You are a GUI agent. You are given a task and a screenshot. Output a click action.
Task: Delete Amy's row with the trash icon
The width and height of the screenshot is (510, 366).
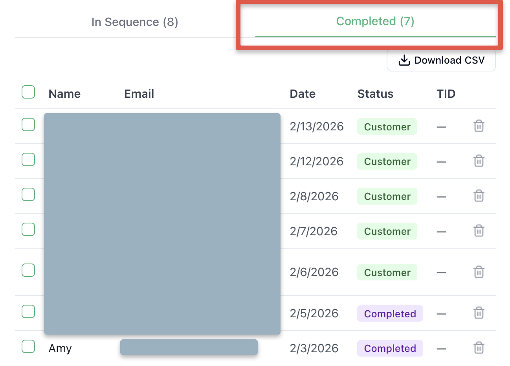click(x=479, y=348)
